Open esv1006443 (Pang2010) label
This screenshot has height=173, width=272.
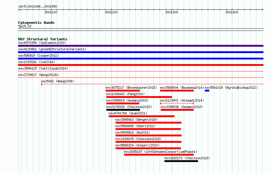pyautogui.click(x=125, y=94)
